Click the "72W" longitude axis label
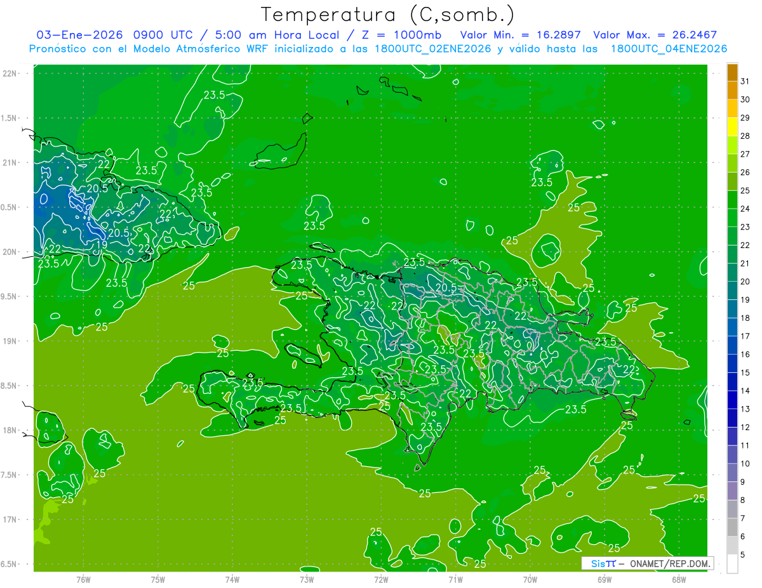This screenshot has width=762, height=588. (381, 579)
